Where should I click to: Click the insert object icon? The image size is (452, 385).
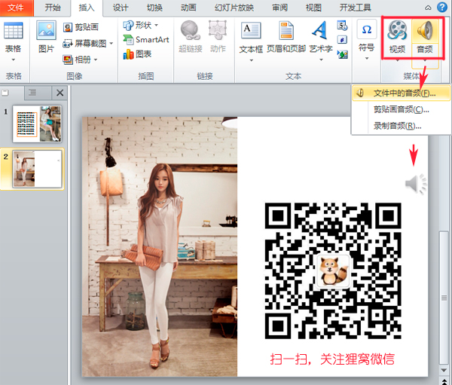tap(342, 54)
